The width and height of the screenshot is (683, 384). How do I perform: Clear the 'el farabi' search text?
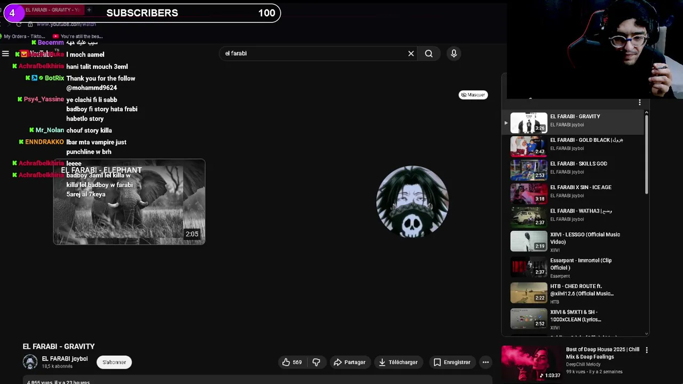411,53
